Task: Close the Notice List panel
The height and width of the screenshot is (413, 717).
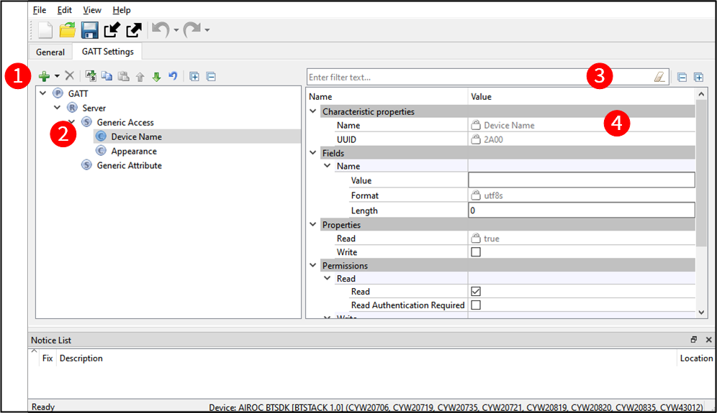Action: pos(709,340)
